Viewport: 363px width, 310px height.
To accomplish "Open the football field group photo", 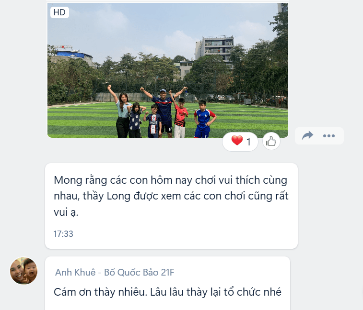I will coord(168,70).
